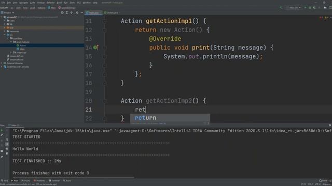Toggle fold marker on line 15
Screen dimensions: 332x186
pyautogui.click(x=104, y=56)
